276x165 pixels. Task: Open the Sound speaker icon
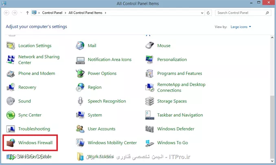coord(11,101)
